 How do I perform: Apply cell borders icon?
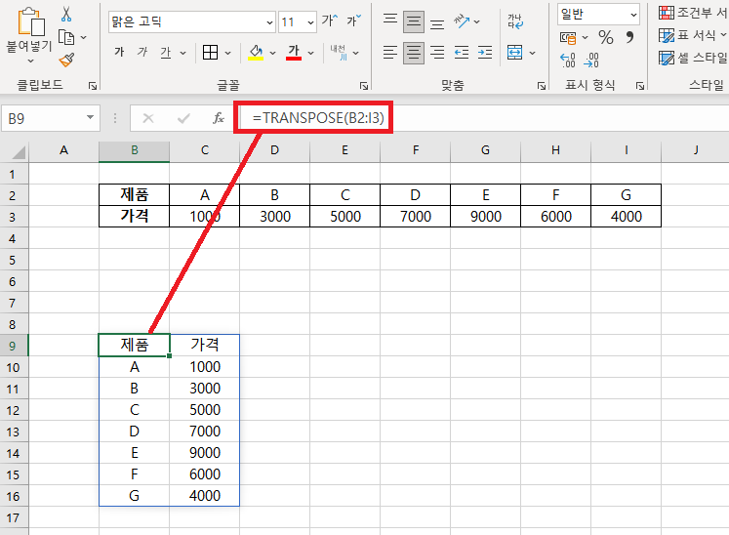click(210, 53)
